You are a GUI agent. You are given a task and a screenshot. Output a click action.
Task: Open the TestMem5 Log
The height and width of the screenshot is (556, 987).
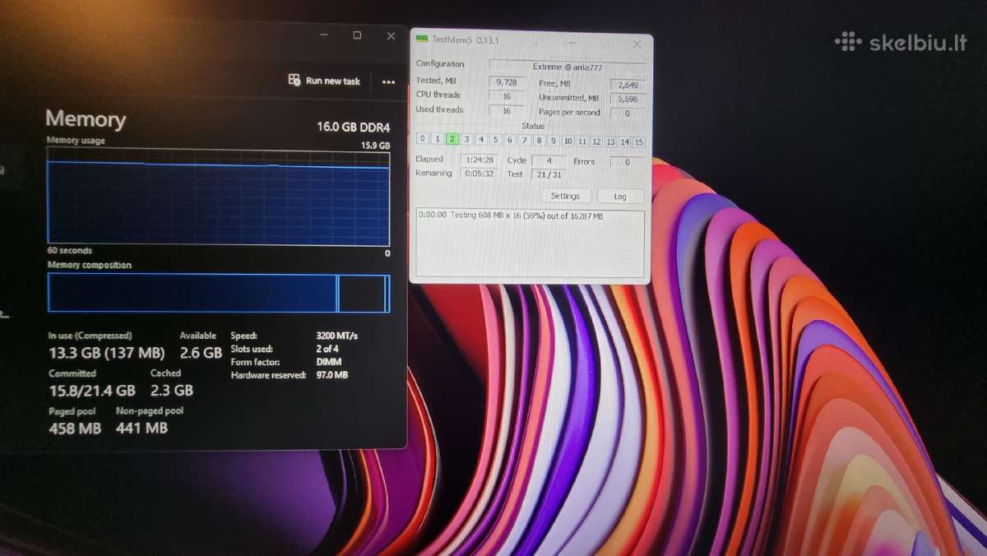[x=620, y=197]
